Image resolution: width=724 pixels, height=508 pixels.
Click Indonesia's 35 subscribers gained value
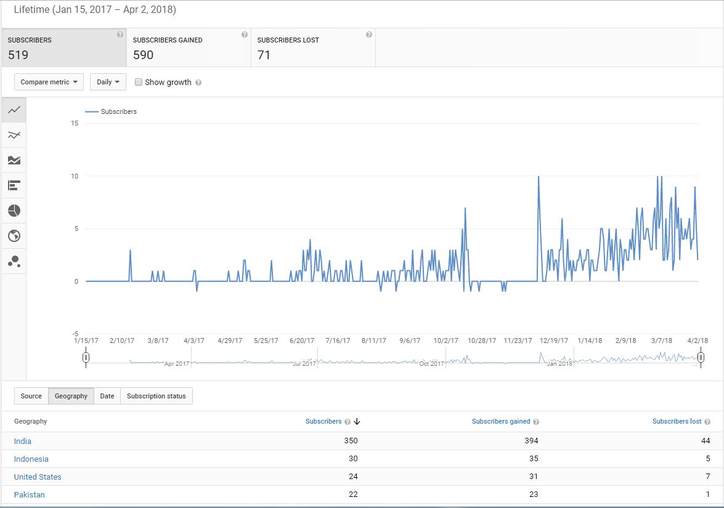point(534,459)
